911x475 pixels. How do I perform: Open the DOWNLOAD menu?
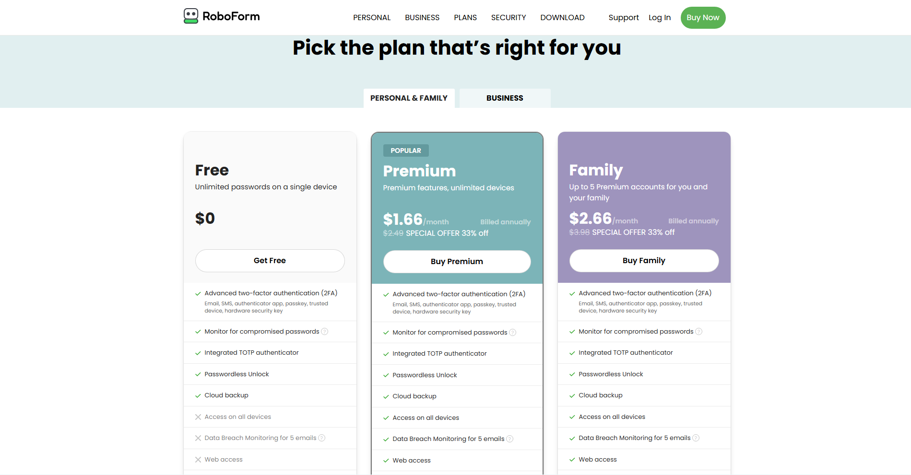coord(562,17)
